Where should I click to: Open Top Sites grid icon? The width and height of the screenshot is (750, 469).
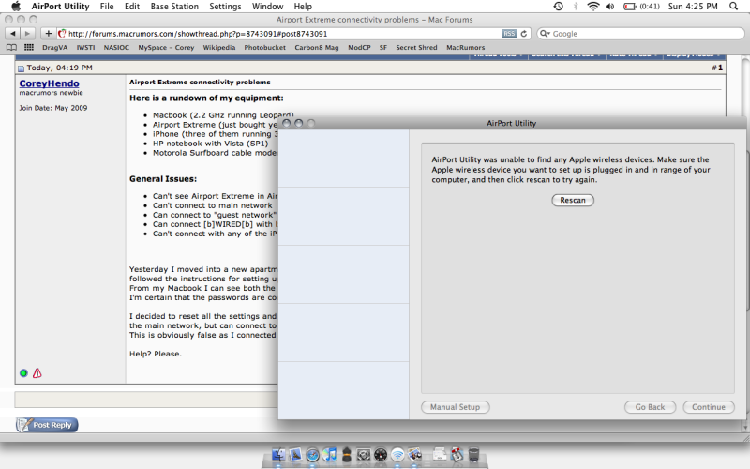point(29,48)
